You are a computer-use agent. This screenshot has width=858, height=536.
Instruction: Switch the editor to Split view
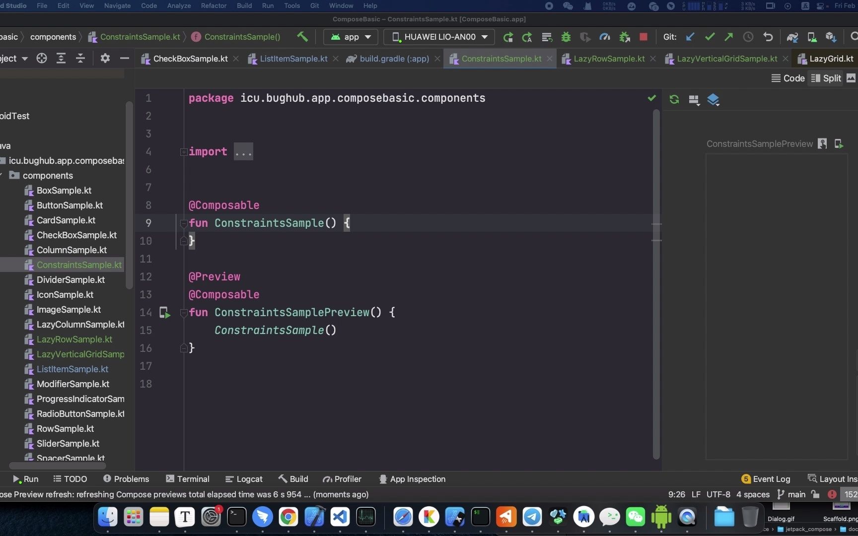pos(826,78)
